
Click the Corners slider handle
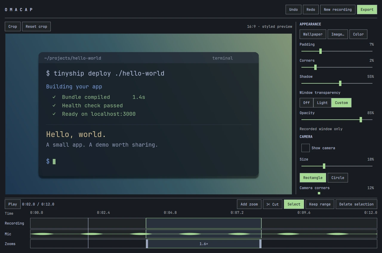315,67
